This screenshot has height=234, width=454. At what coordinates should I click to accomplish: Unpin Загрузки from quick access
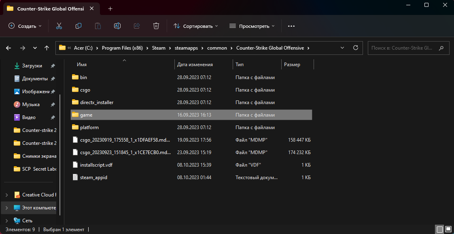pos(53,66)
